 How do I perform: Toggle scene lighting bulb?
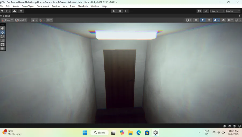pyautogui.click(x=202, y=20)
